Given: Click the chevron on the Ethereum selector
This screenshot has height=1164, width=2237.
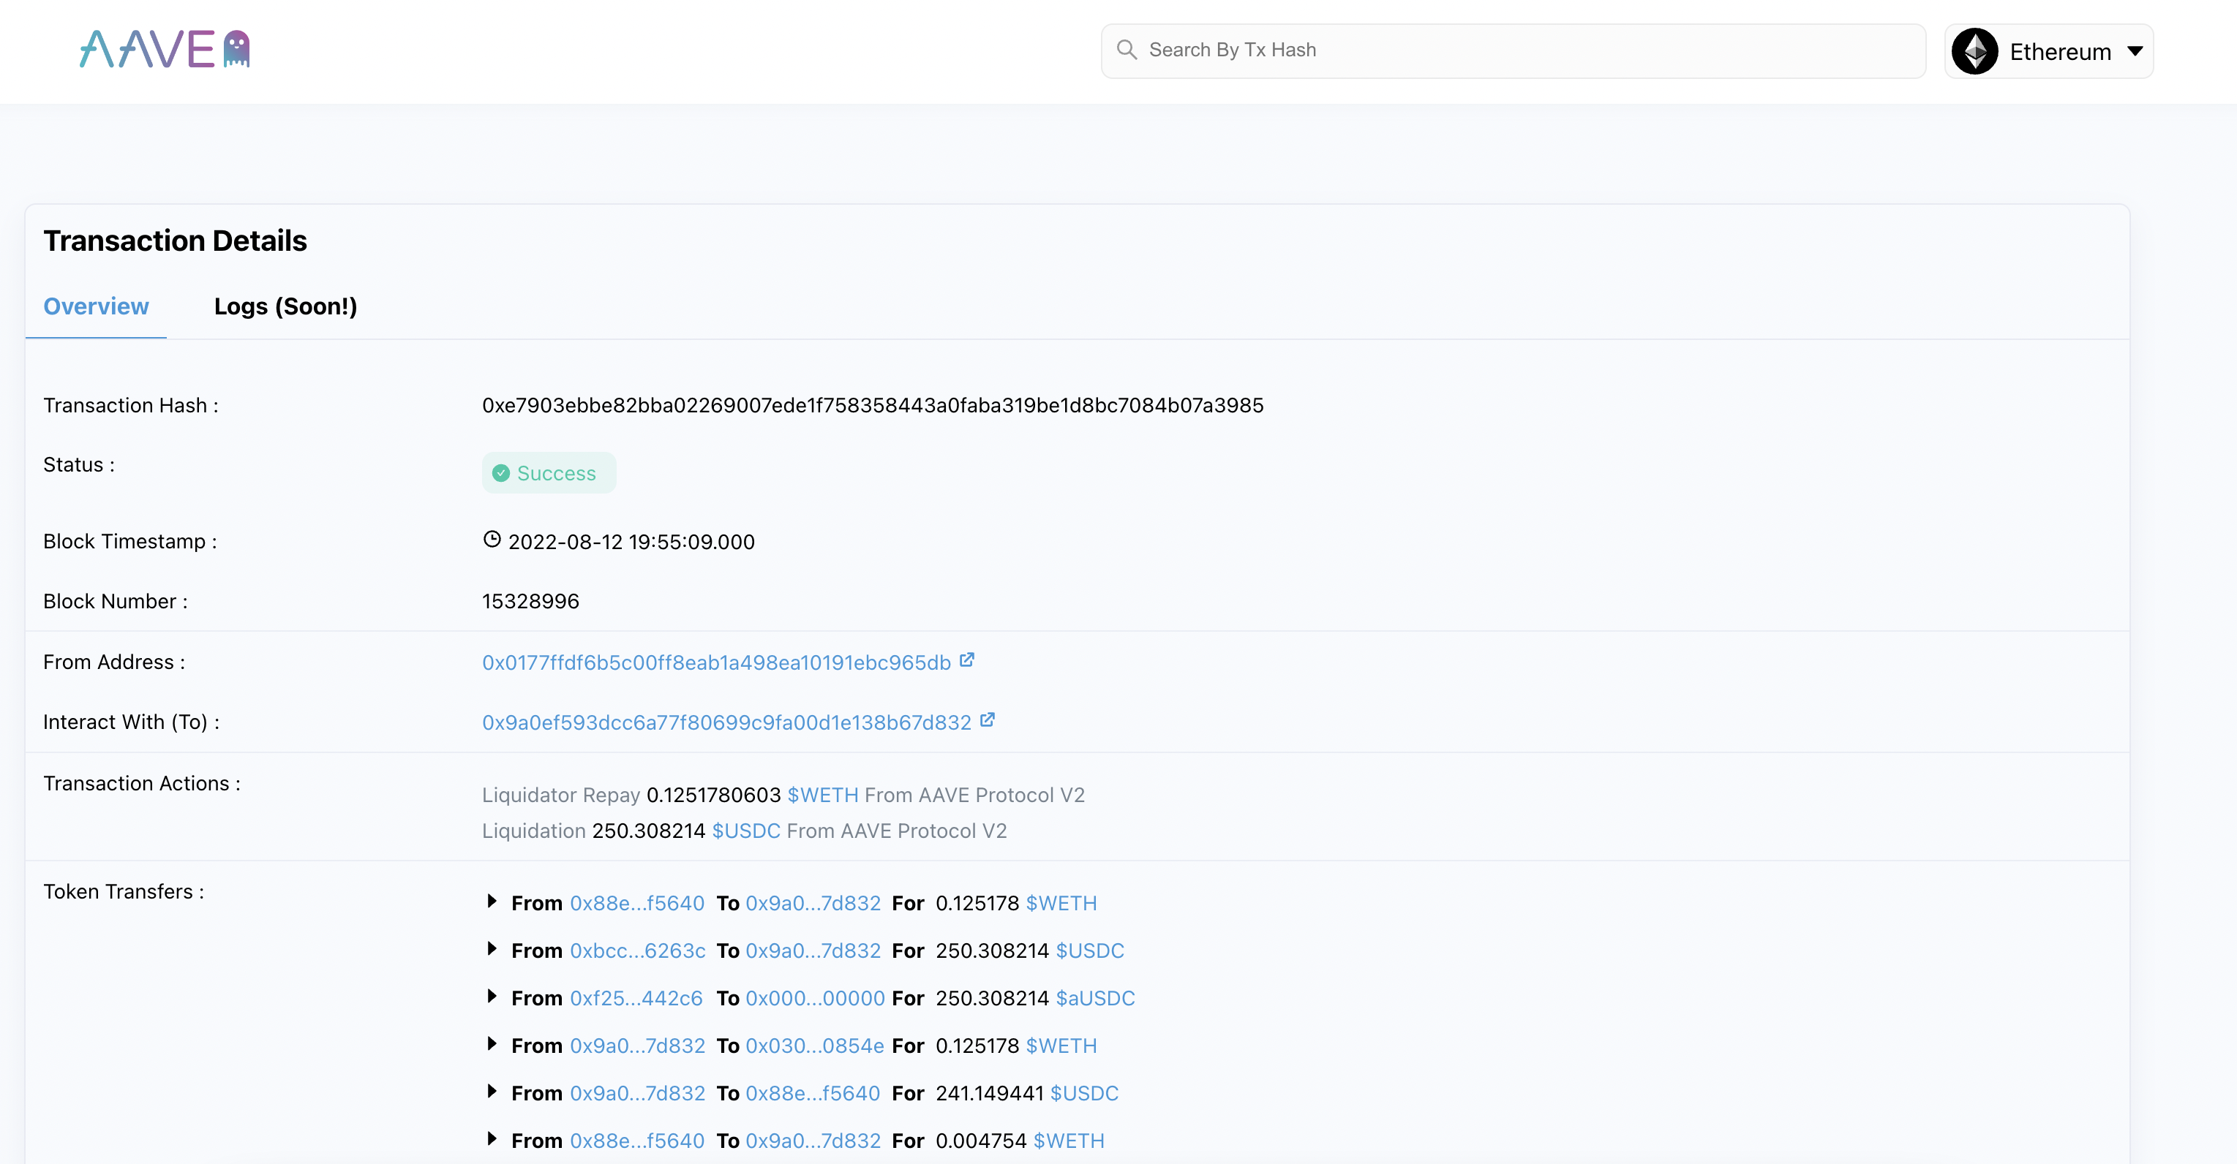Looking at the screenshot, I should 2135,52.
